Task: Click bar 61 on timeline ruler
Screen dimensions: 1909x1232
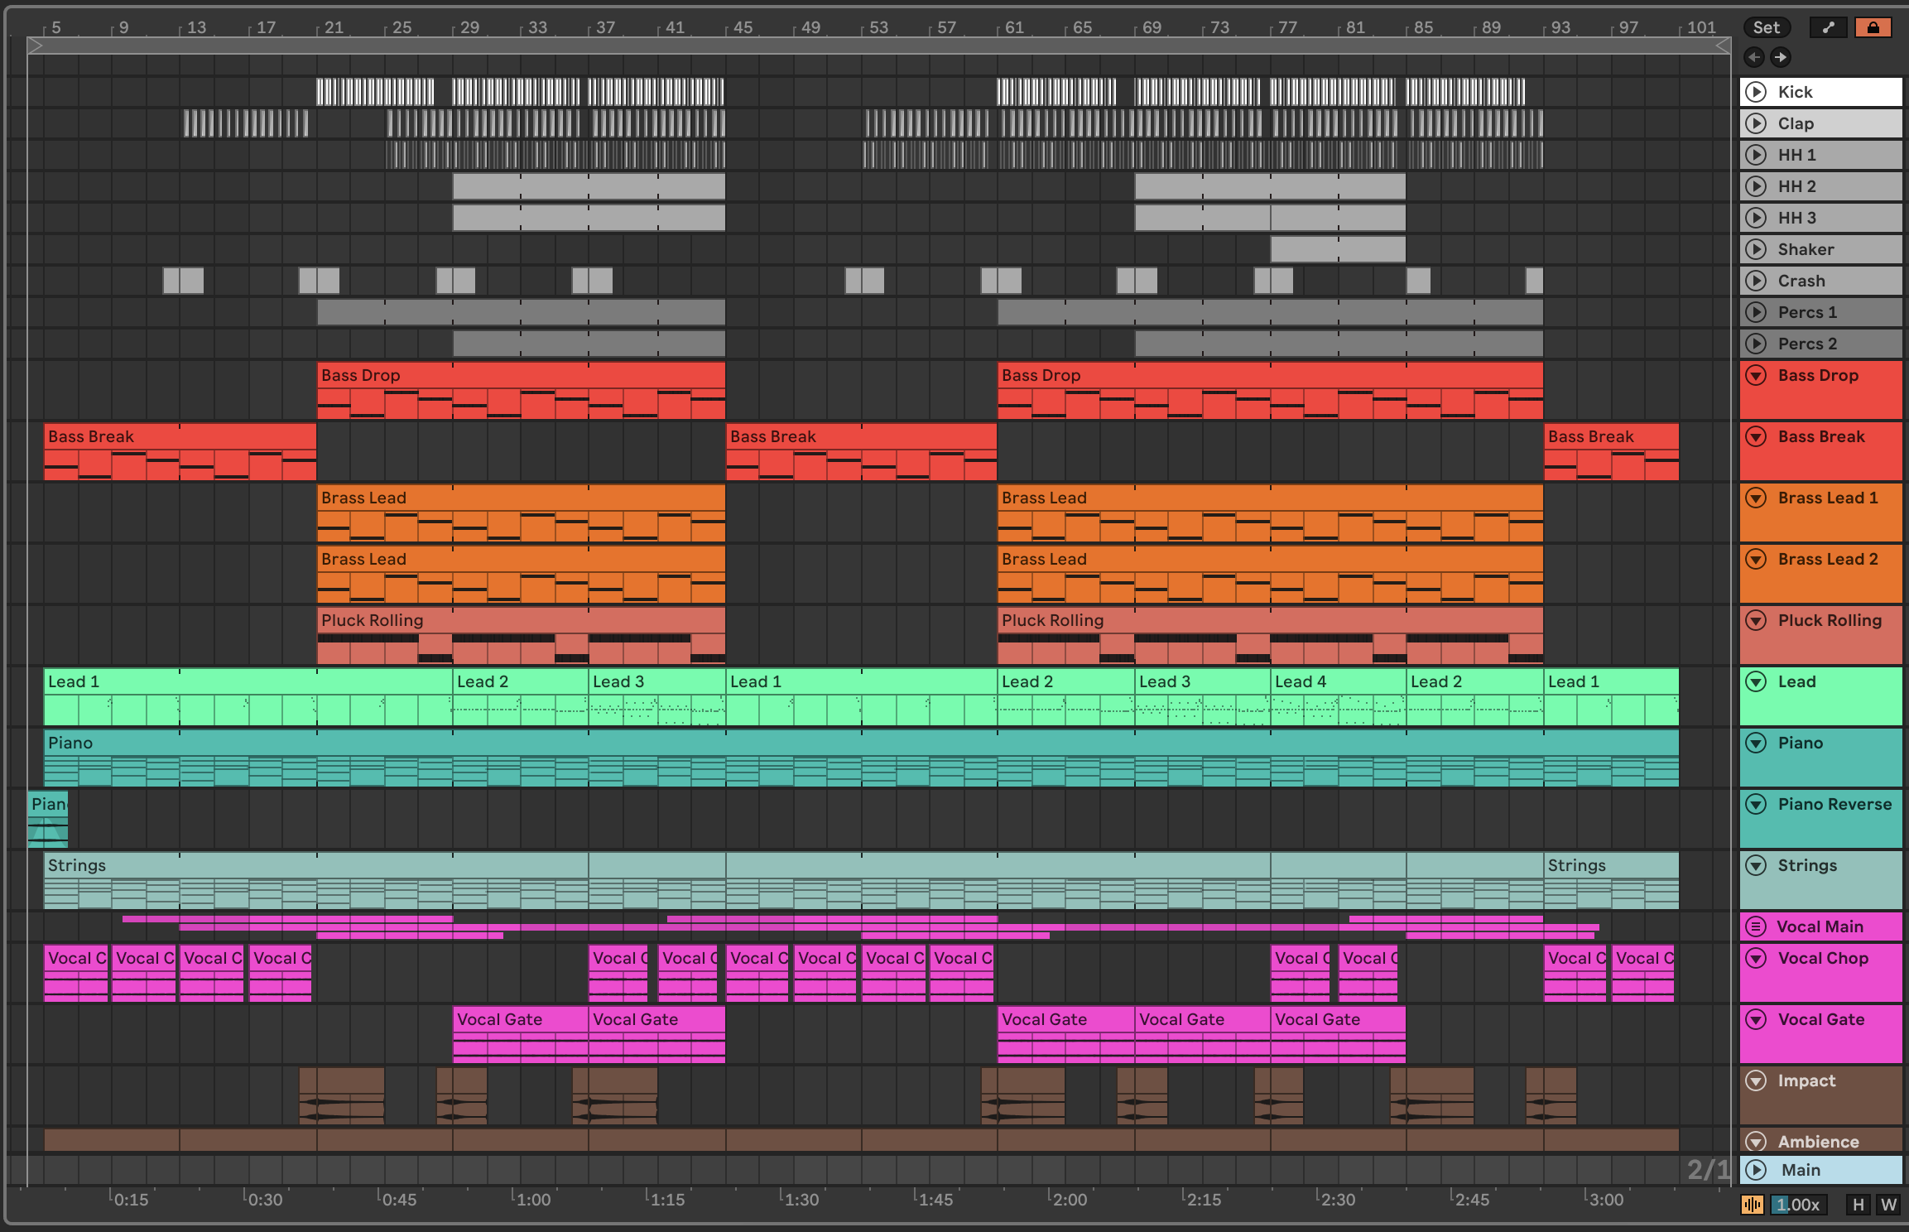Action: tap(1013, 27)
